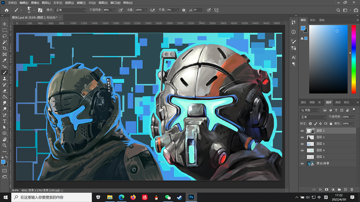Toggle lock transparent pixels

[310, 123]
